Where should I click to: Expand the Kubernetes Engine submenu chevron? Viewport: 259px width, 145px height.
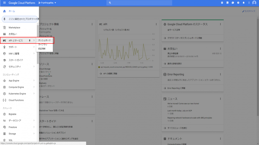[34, 94]
